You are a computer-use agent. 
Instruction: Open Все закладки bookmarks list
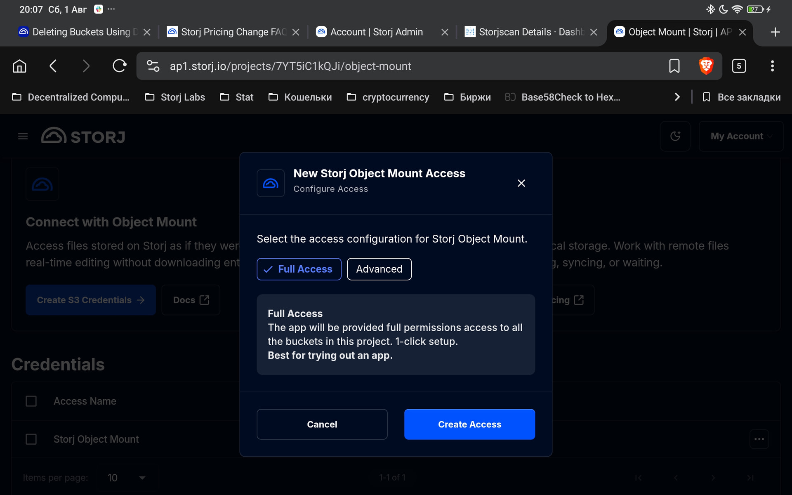741,97
